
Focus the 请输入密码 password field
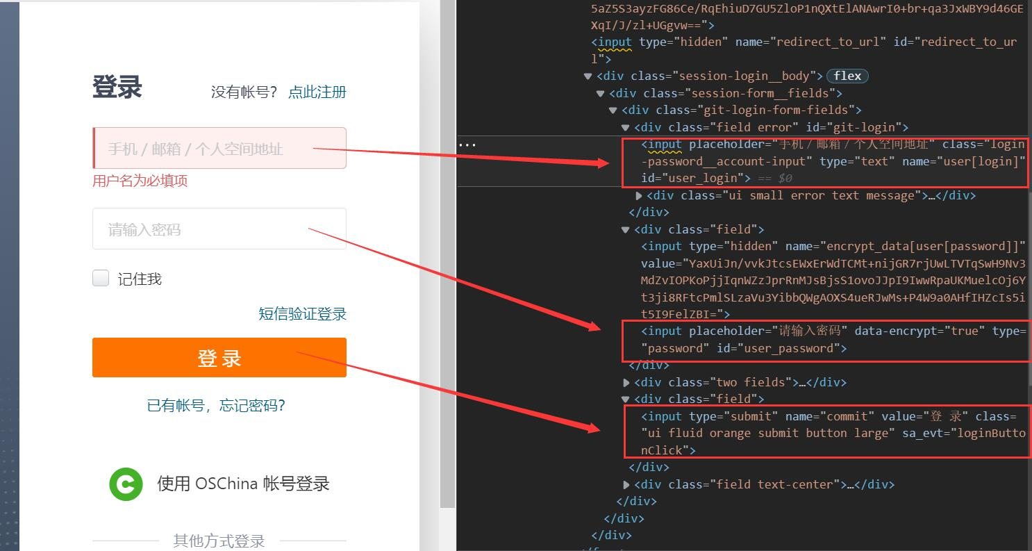click(x=219, y=229)
